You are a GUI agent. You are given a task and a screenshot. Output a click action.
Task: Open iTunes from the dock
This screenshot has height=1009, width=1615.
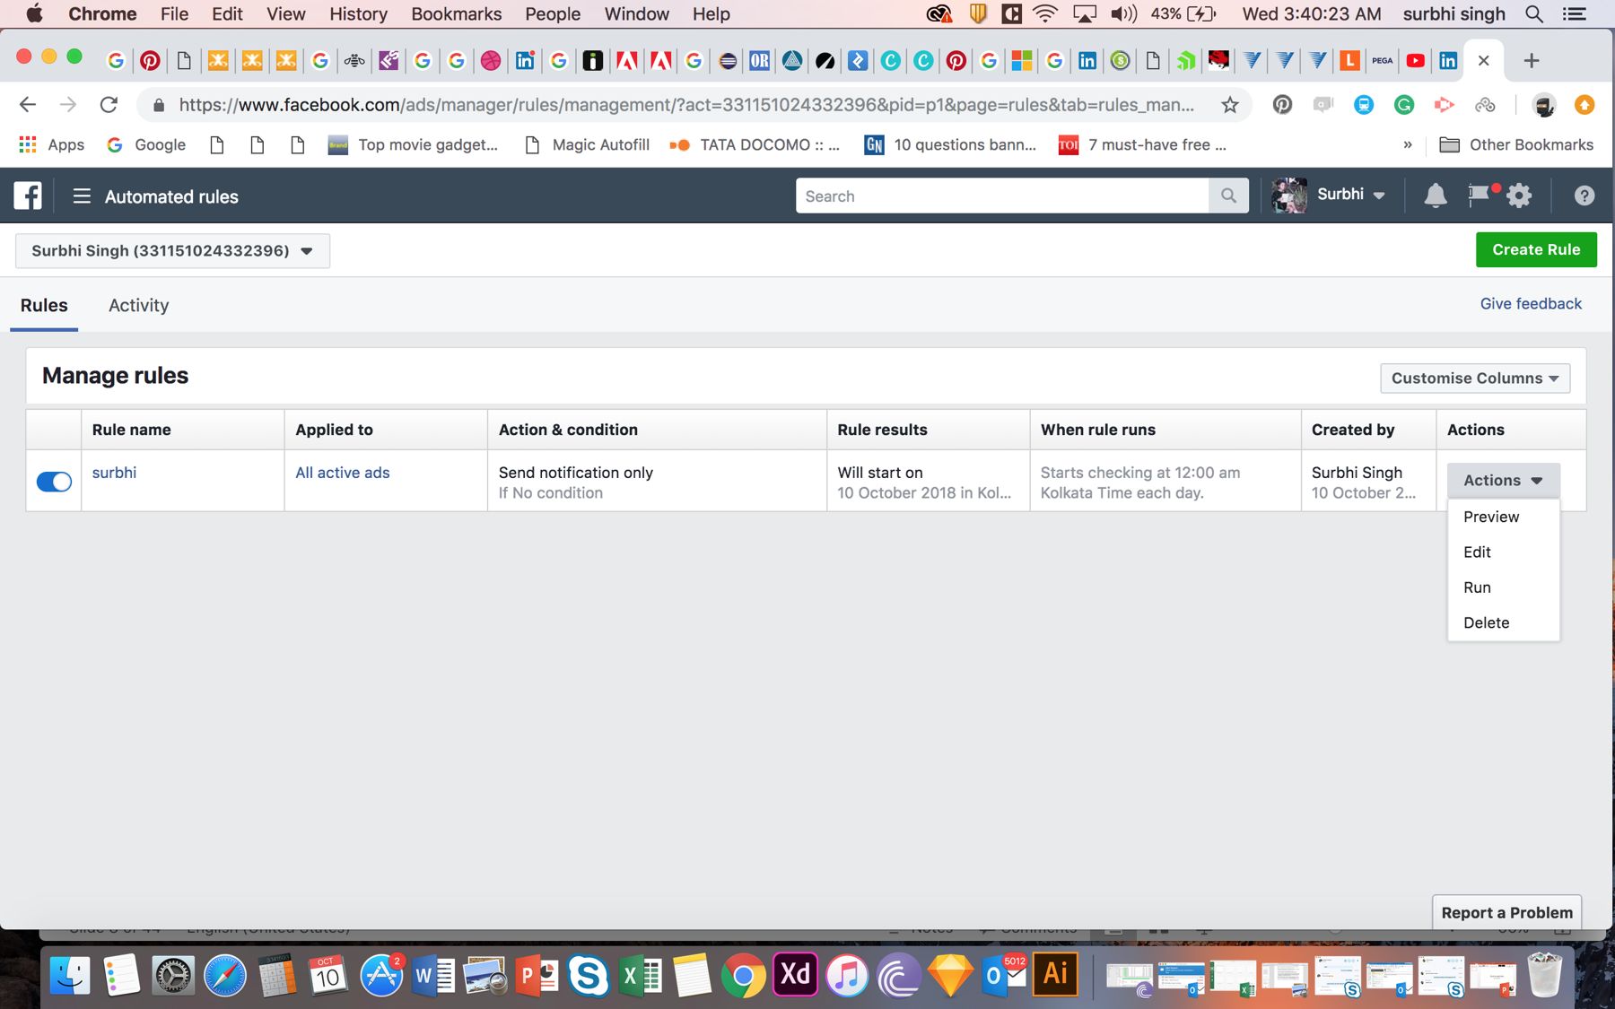pos(846,975)
